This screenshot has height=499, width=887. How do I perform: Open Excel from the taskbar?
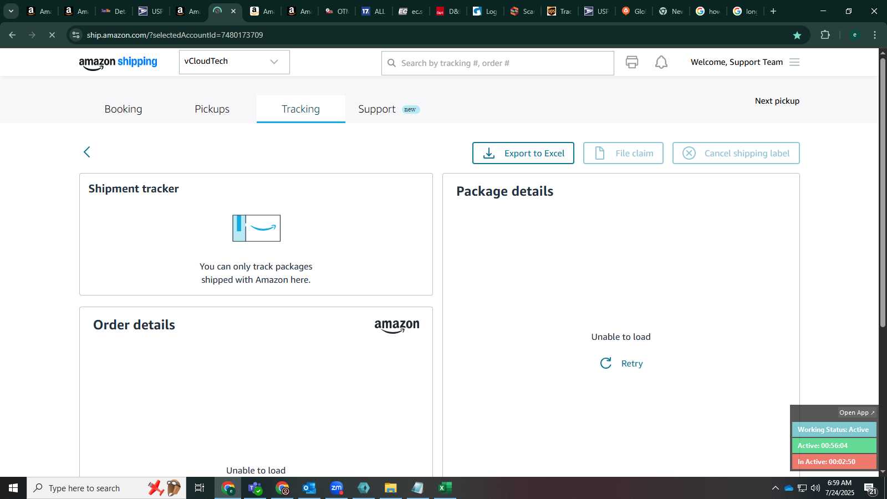pyautogui.click(x=445, y=488)
